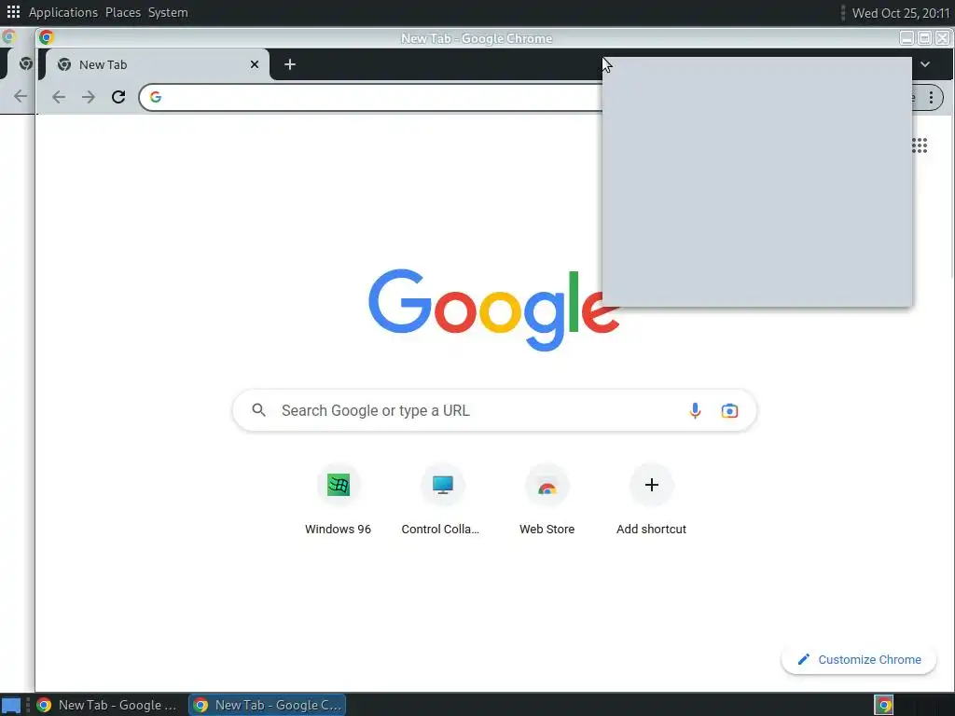Click the Customize Chrome button
The height and width of the screenshot is (716, 955).
click(859, 659)
